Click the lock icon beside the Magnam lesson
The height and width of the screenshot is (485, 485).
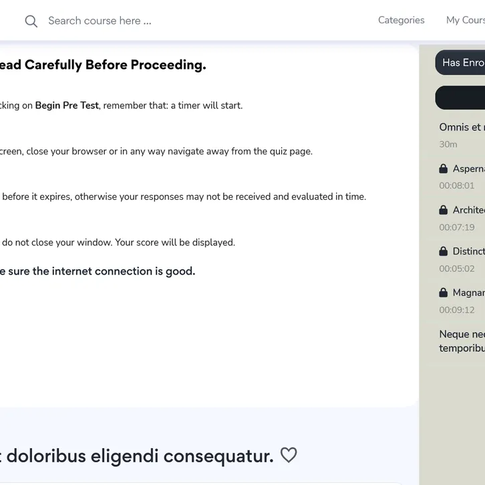[444, 293]
